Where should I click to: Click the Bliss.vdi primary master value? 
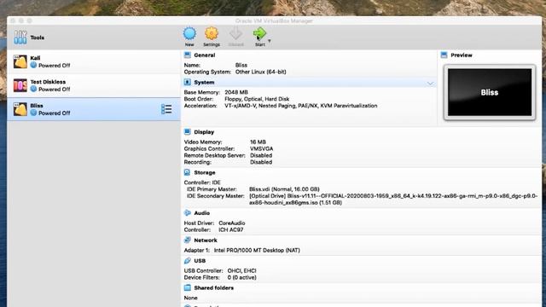coord(284,189)
